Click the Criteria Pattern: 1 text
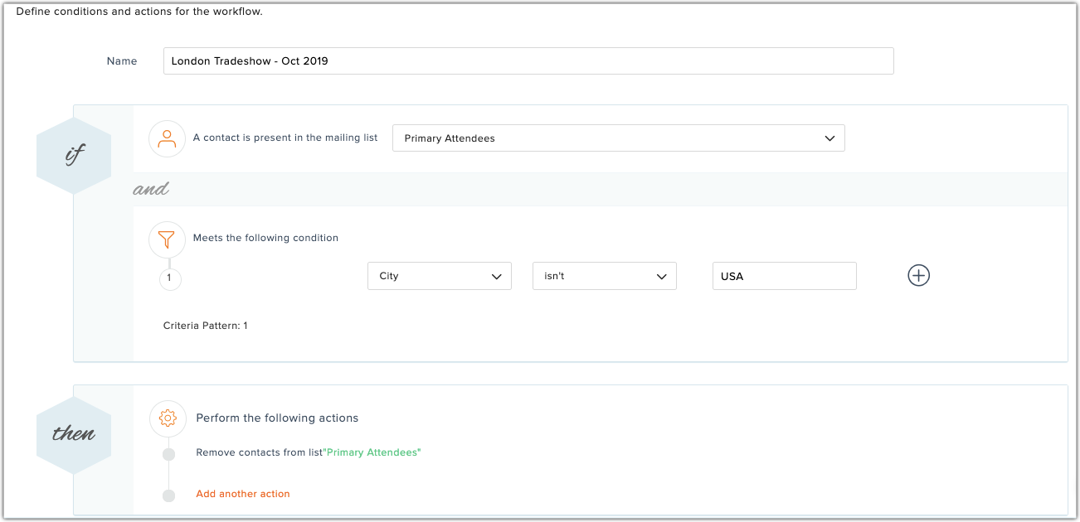This screenshot has width=1080, height=522. point(205,326)
